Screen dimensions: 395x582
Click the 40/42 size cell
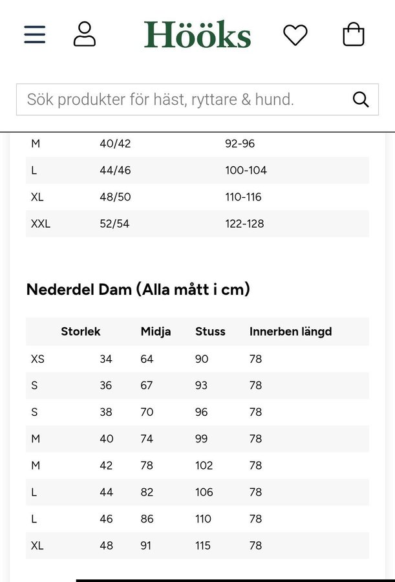(115, 144)
